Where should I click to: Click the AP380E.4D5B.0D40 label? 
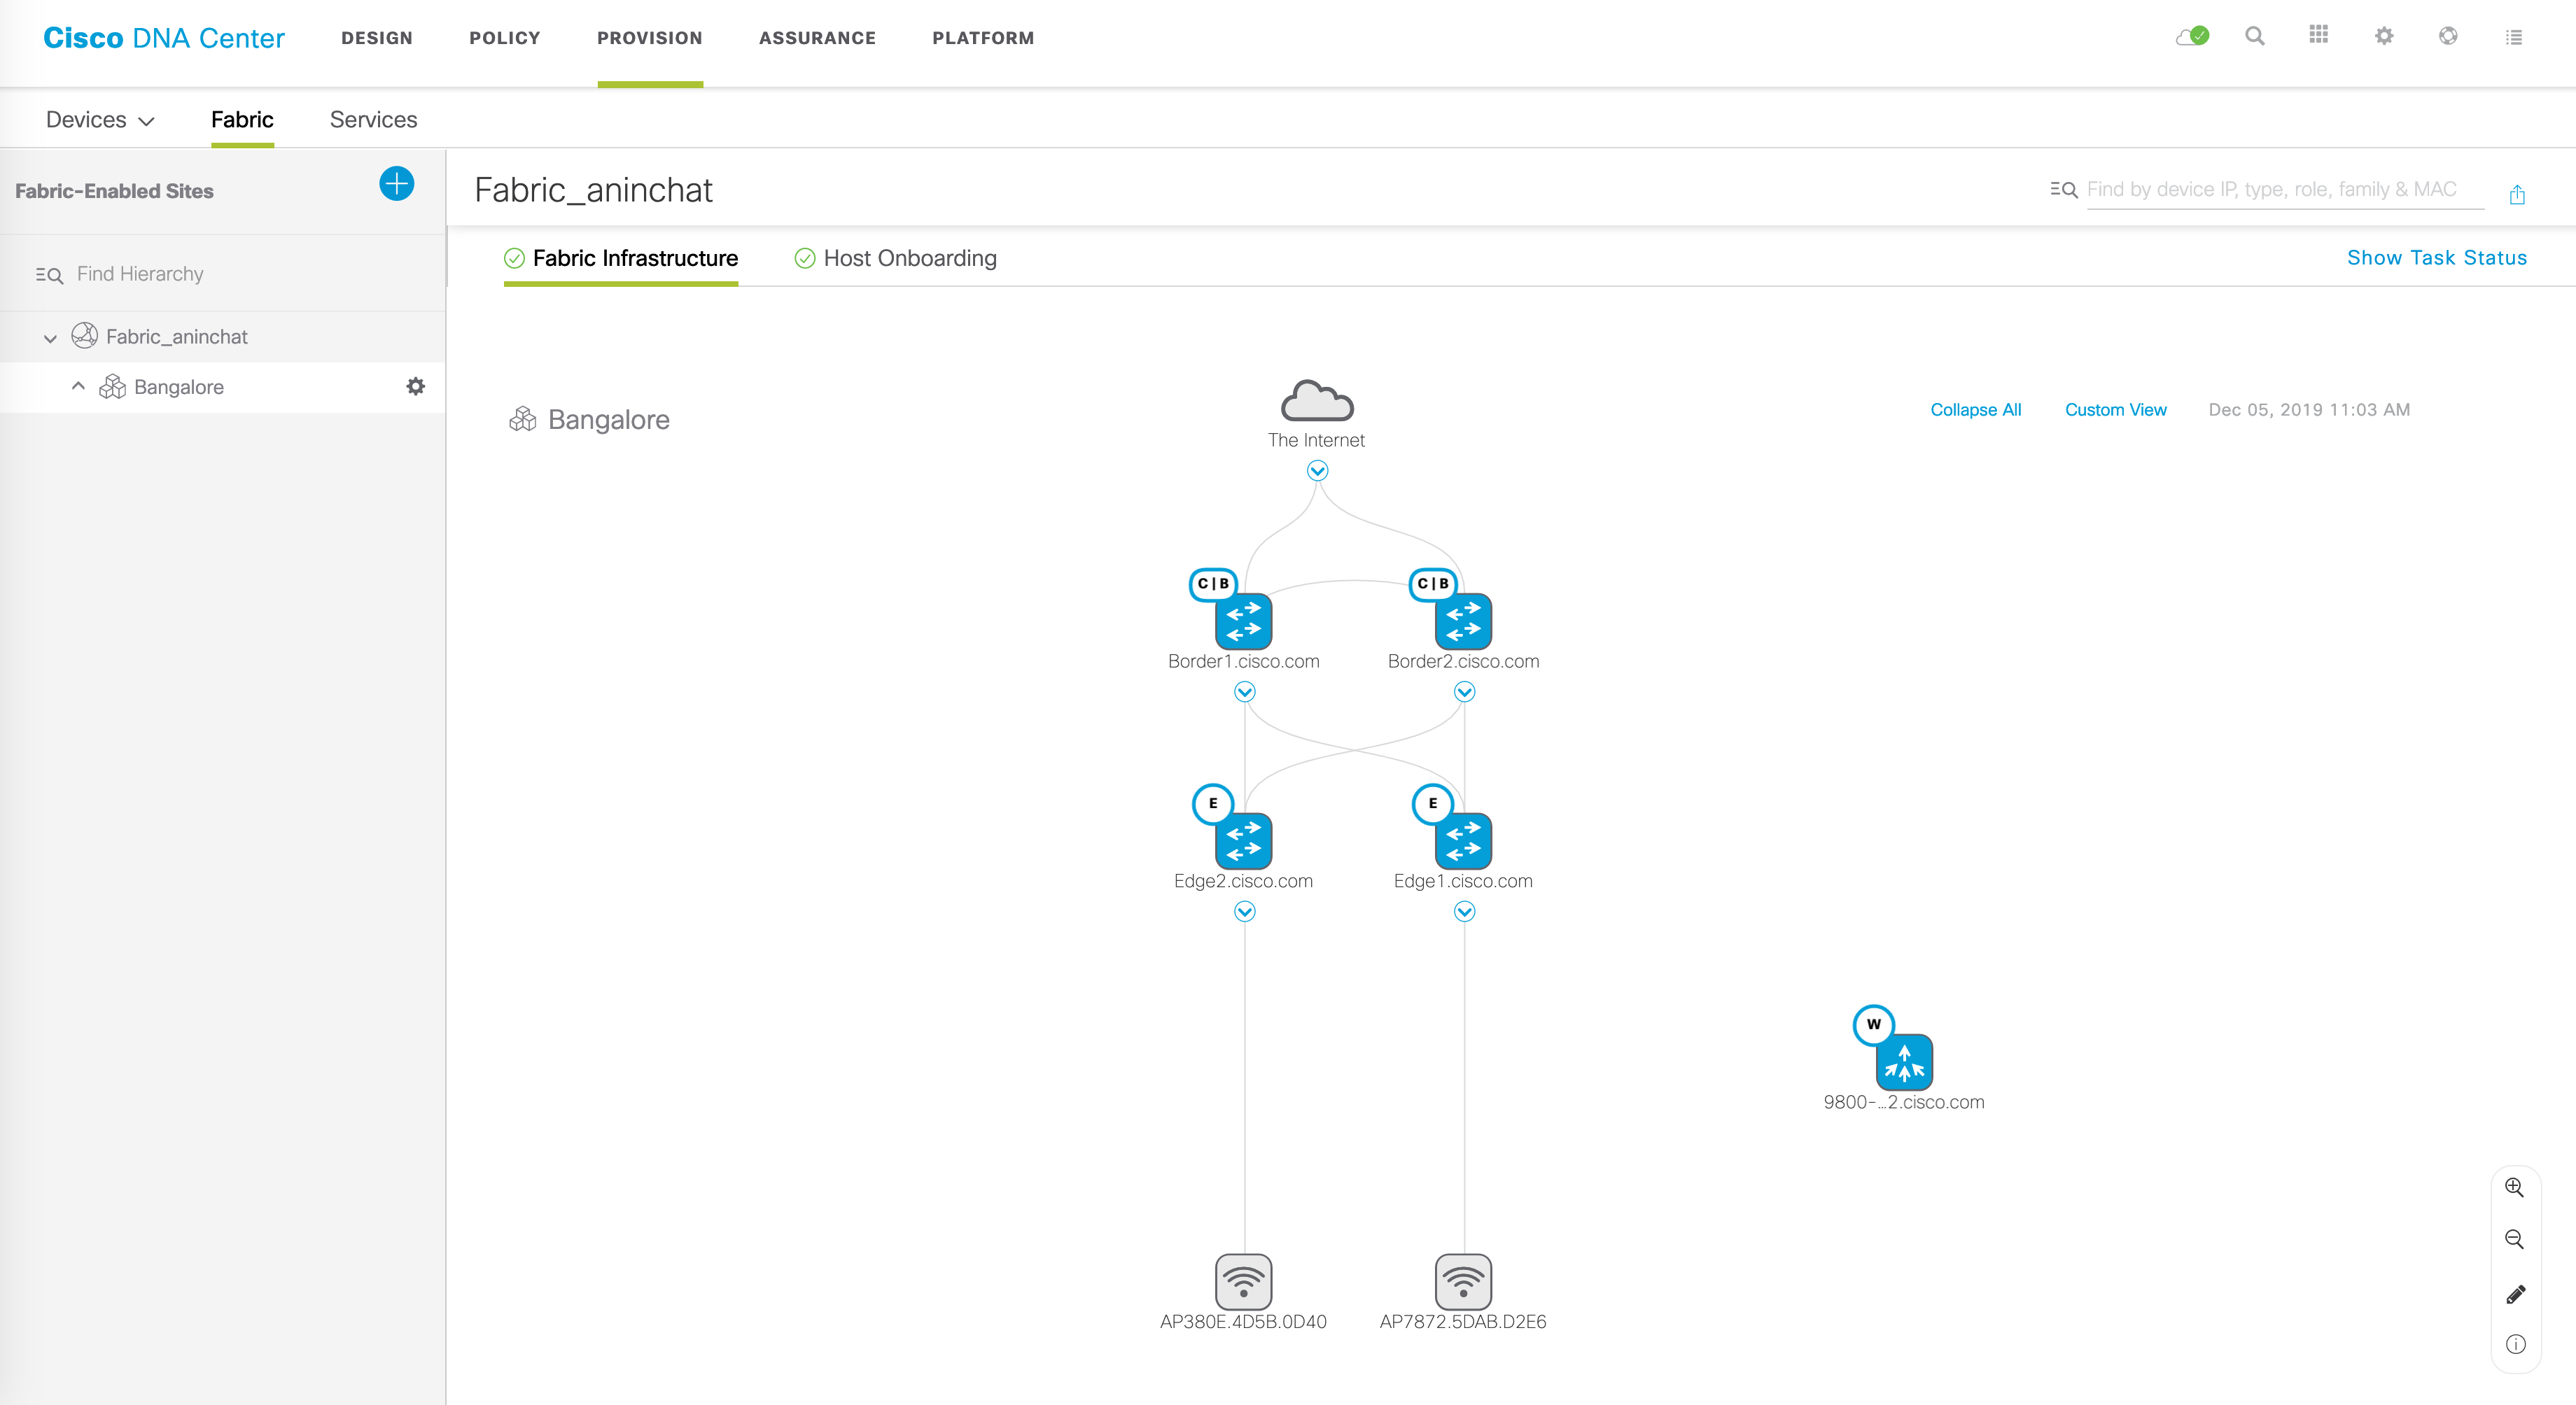click(1243, 1322)
